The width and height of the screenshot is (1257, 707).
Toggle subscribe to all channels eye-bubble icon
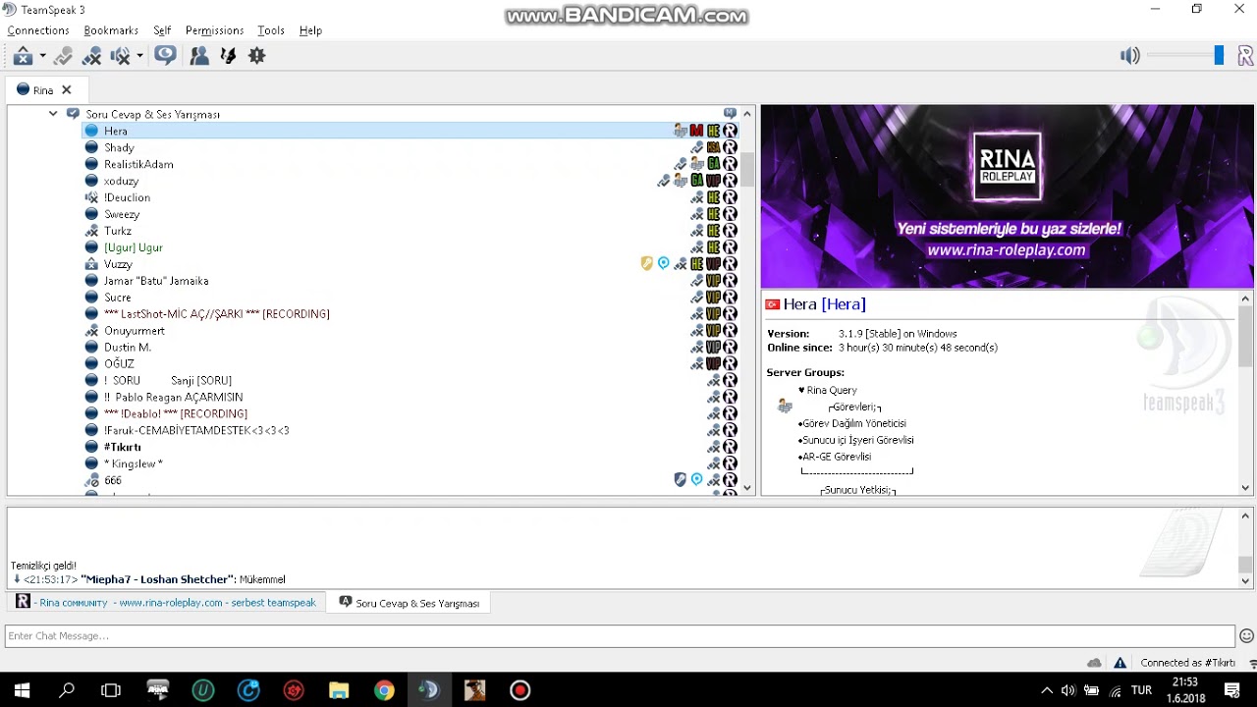coord(165,56)
